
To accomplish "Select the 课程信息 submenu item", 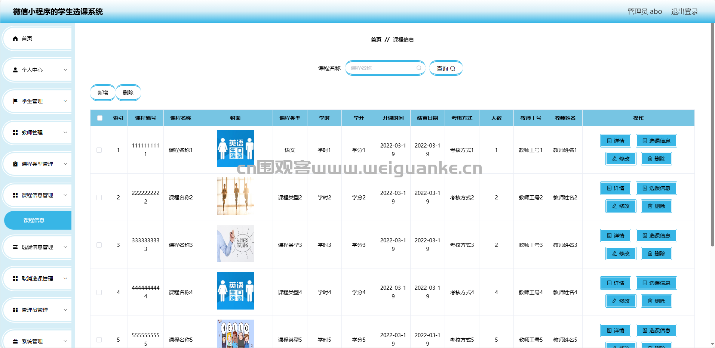I will pos(38,220).
